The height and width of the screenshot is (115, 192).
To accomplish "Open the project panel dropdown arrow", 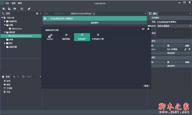I will [x=40, y=13].
